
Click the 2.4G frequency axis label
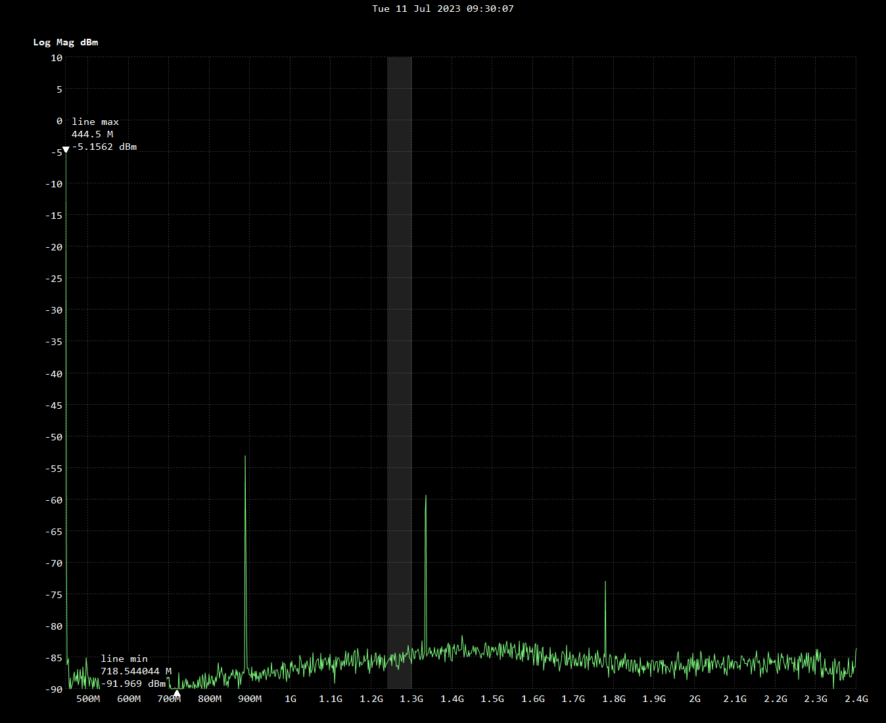[856, 699]
